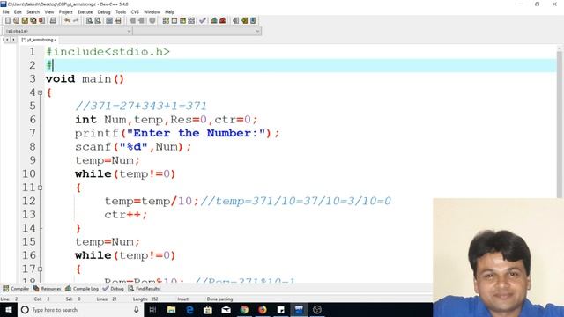Undo the last edit using the toolbar
The height and width of the screenshot is (317, 564).
tap(67, 21)
